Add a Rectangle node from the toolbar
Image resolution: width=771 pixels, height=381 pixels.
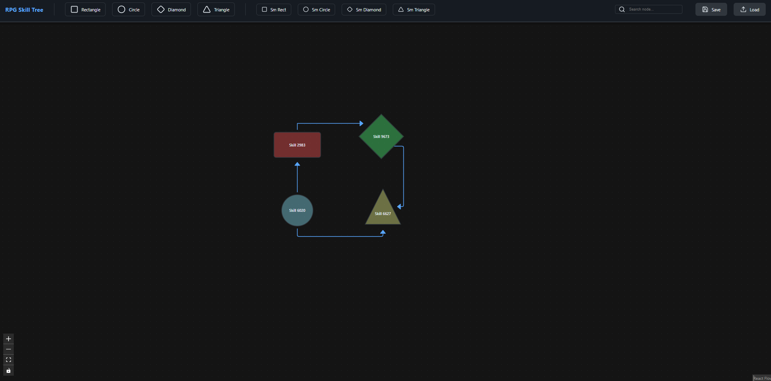(x=85, y=9)
